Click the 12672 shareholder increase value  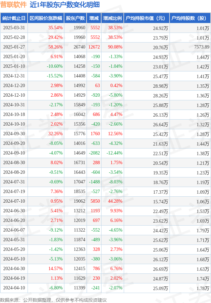click(94, 47)
